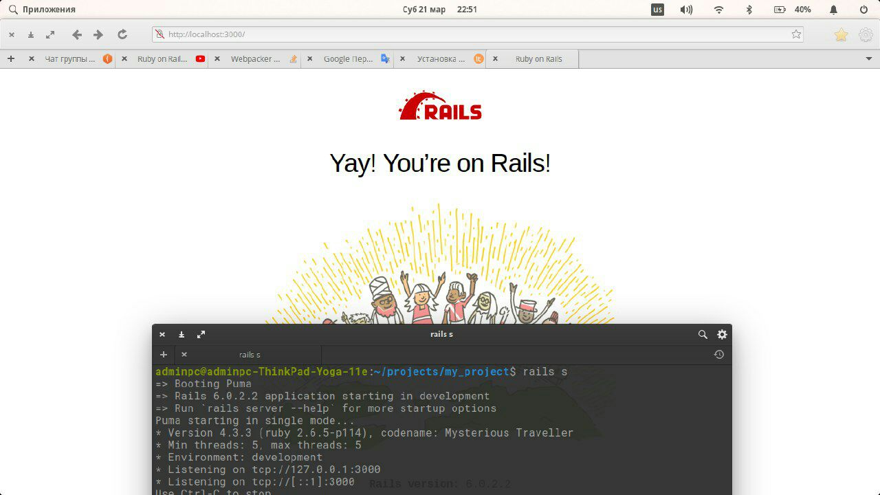Image resolution: width=880 pixels, height=495 pixels.
Task: Switch to the 'Webpacker' tab
Action: (x=255, y=59)
